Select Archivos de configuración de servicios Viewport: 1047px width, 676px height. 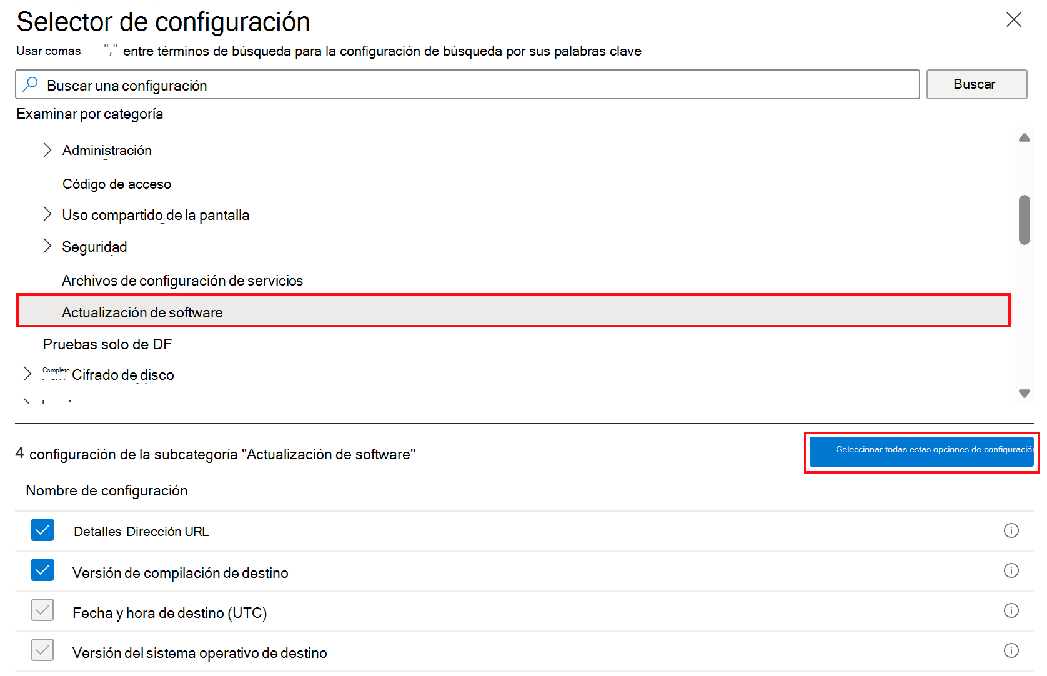(182, 281)
